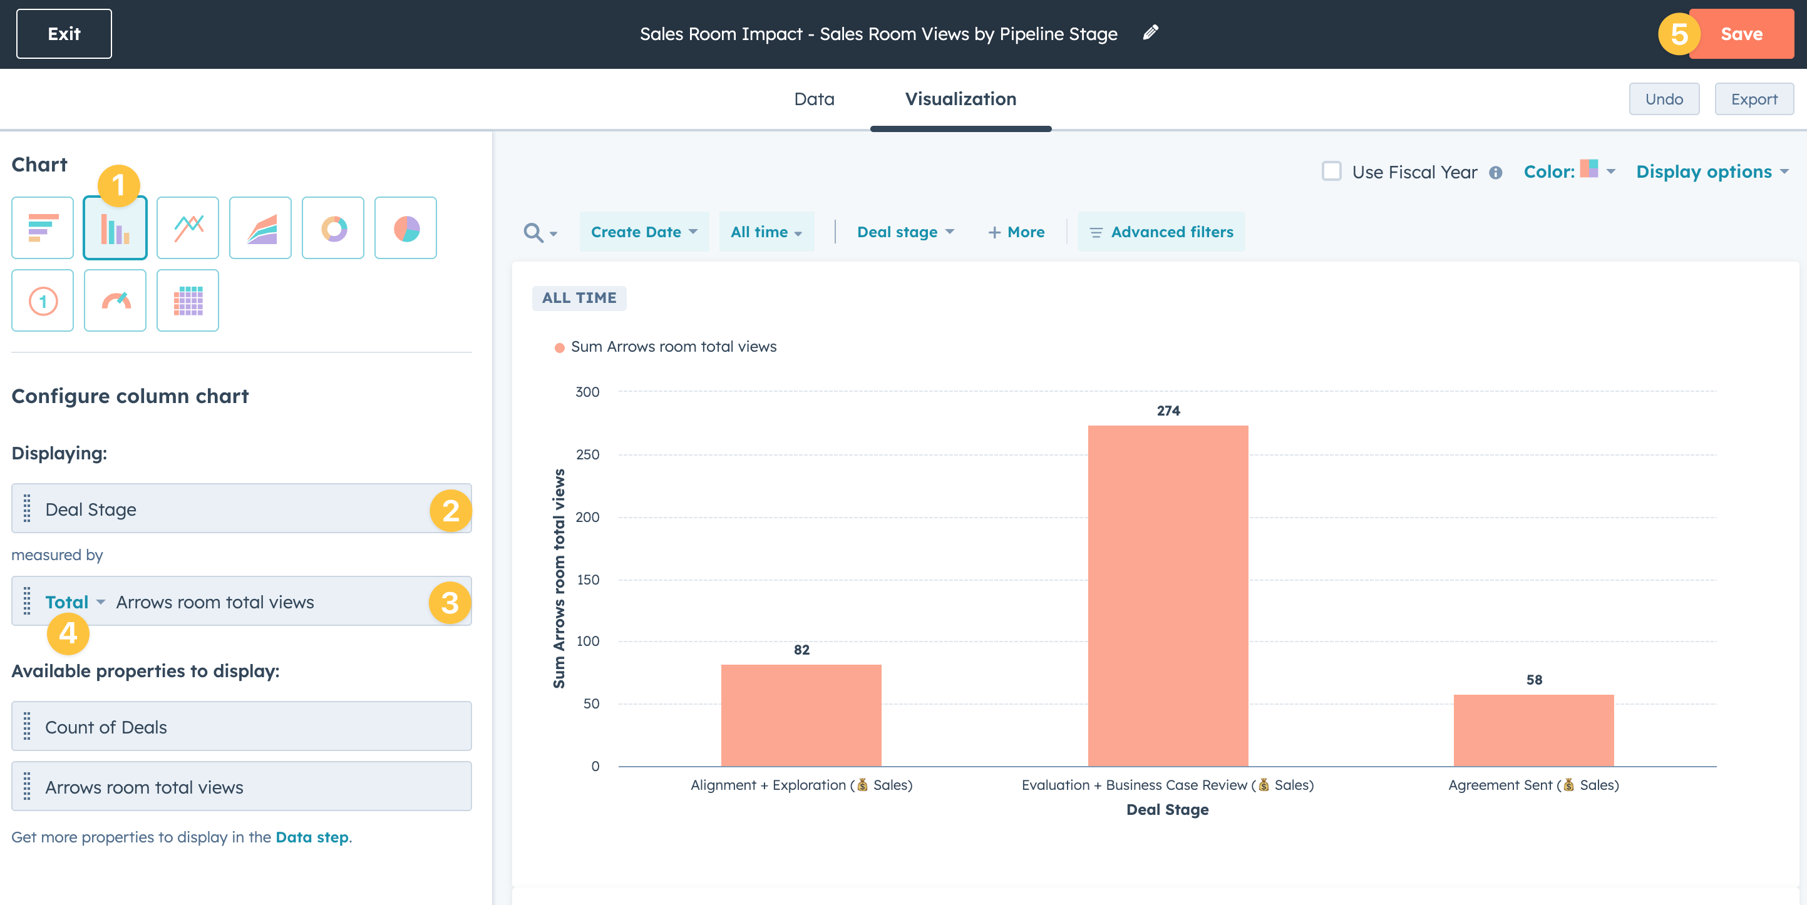Screen dimensions: 1807x905
Task: Pick the table grid chart icon
Action: click(187, 301)
